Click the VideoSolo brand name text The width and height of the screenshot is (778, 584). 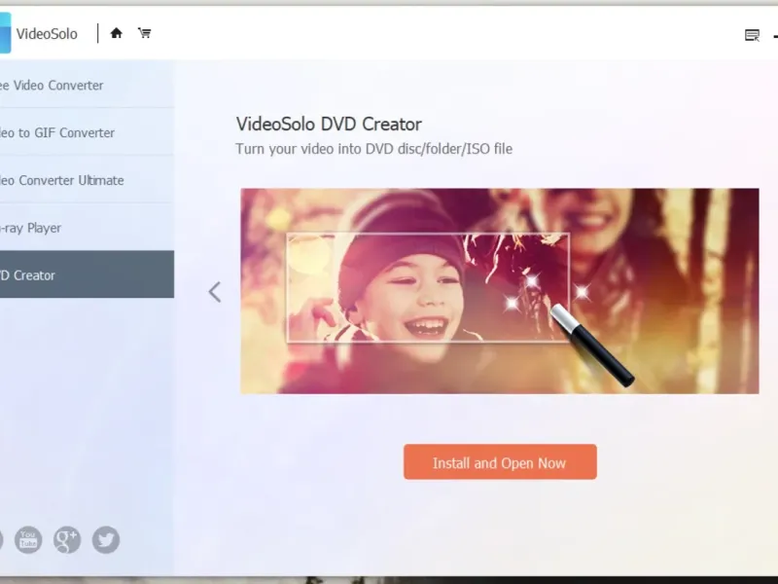47,34
